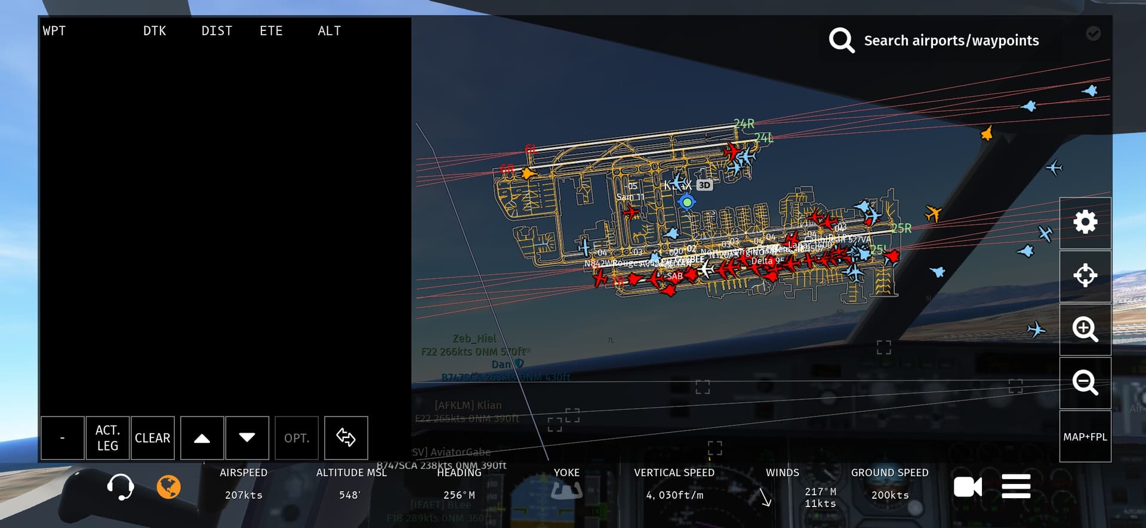This screenshot has height=528, width=1146.
Task: Click the OPT. button
Action: [x=297, y=438]
